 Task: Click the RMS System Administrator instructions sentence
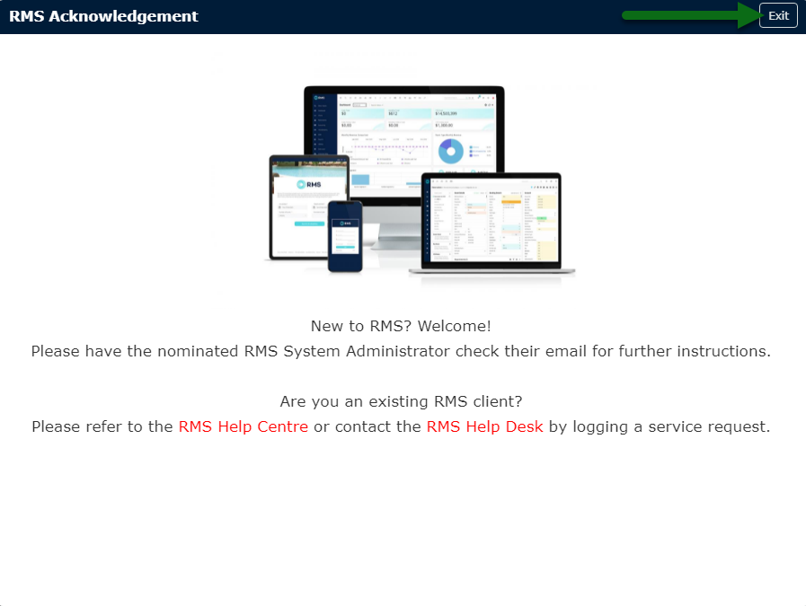coord(401,351)
